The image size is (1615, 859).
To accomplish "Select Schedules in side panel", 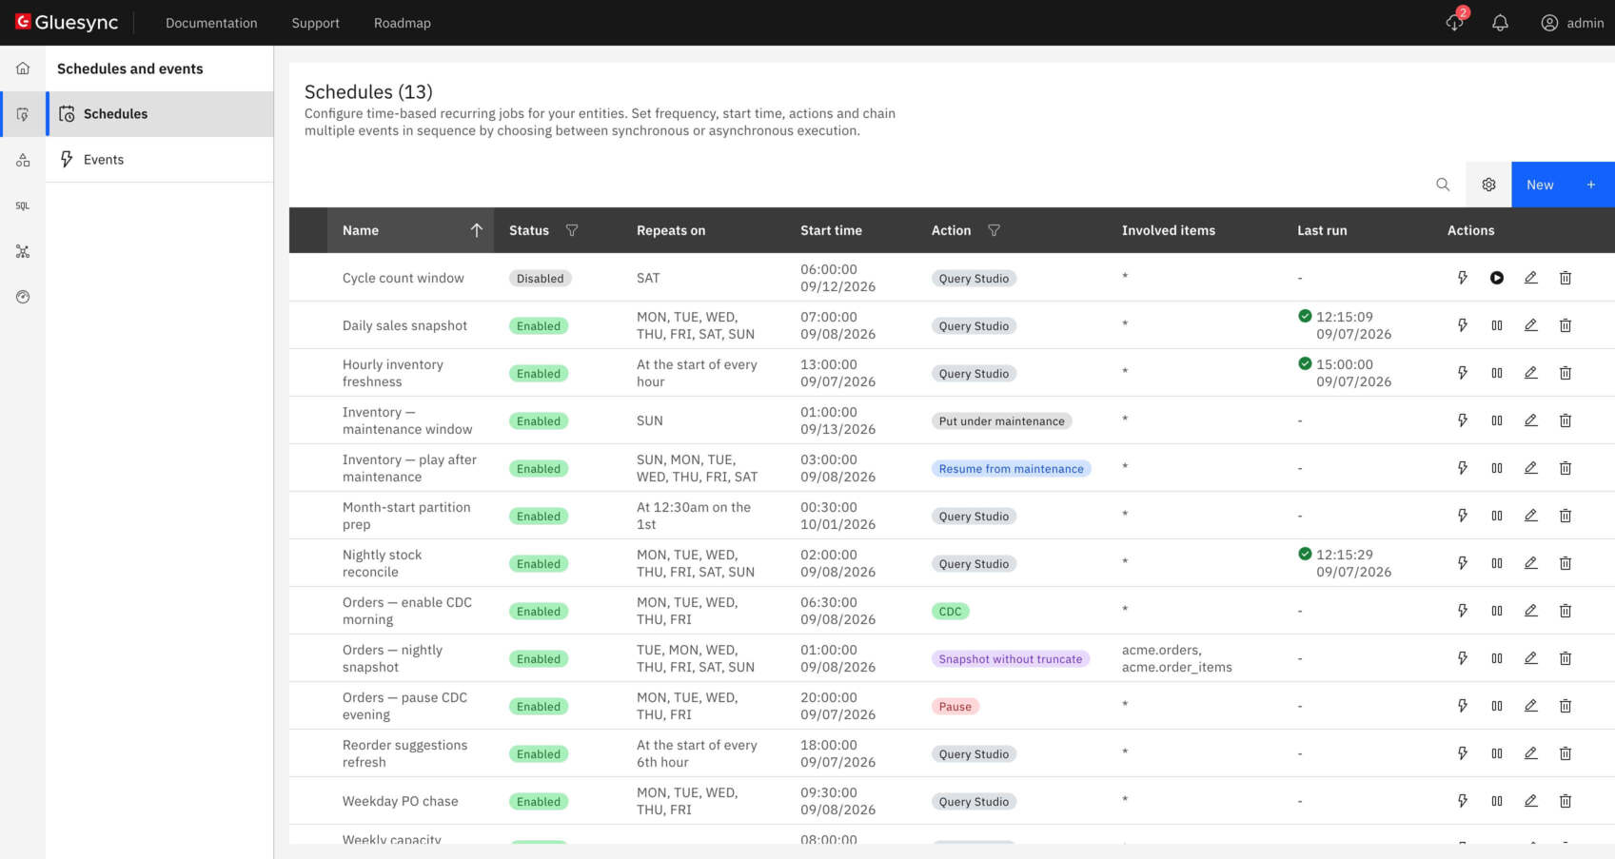I will pos(160,114).
